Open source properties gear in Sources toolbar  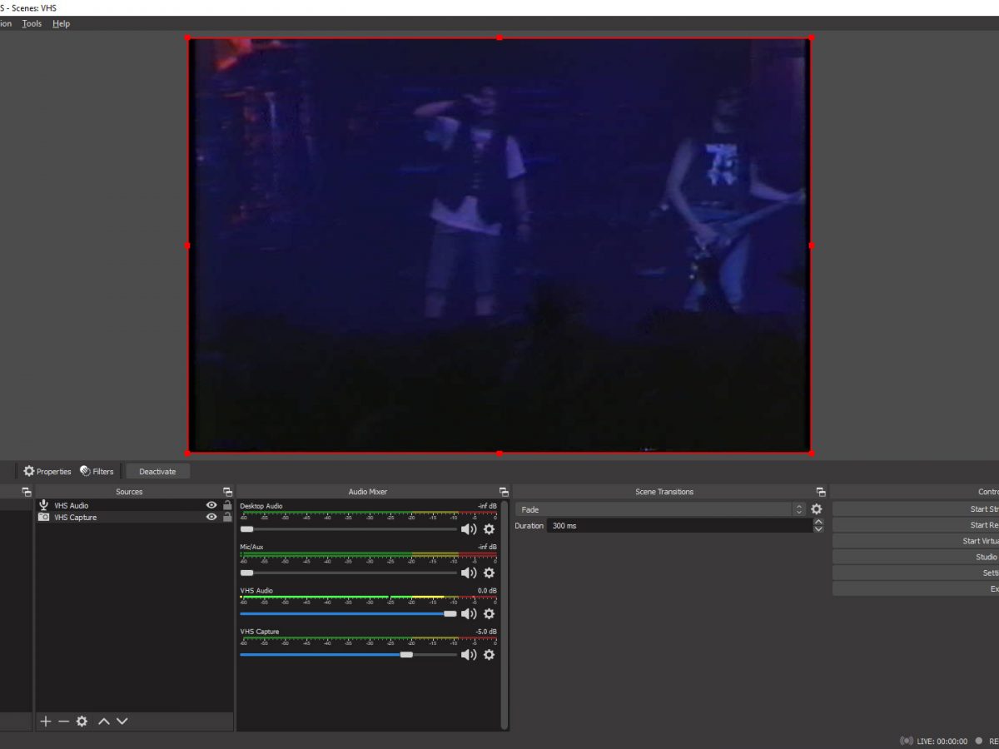[x=82, y=722]
